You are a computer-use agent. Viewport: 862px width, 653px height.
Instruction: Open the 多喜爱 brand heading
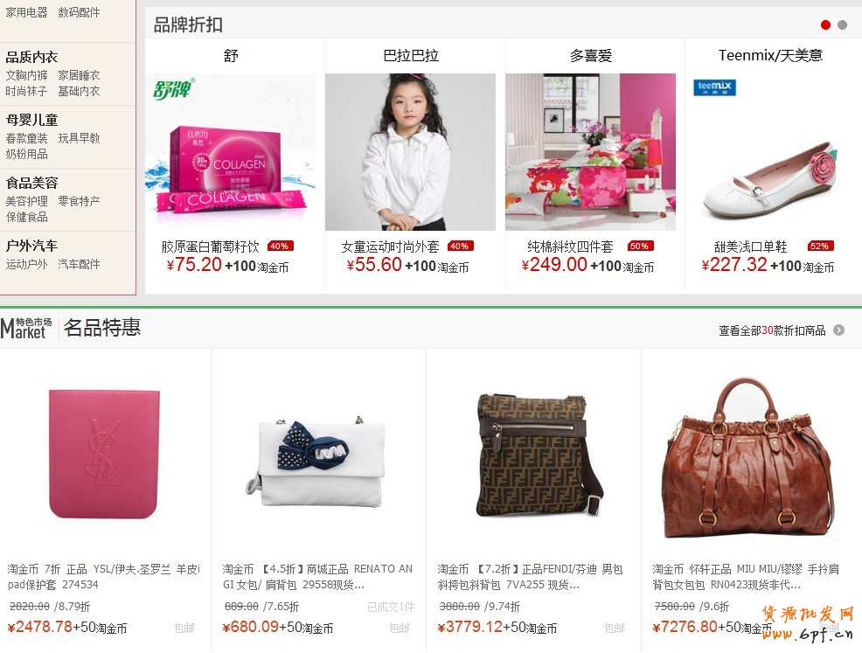coord(591,56)
